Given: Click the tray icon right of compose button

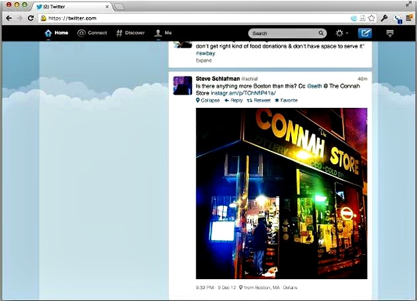Looking at the screenshot, I should click(x=390, y=33).
